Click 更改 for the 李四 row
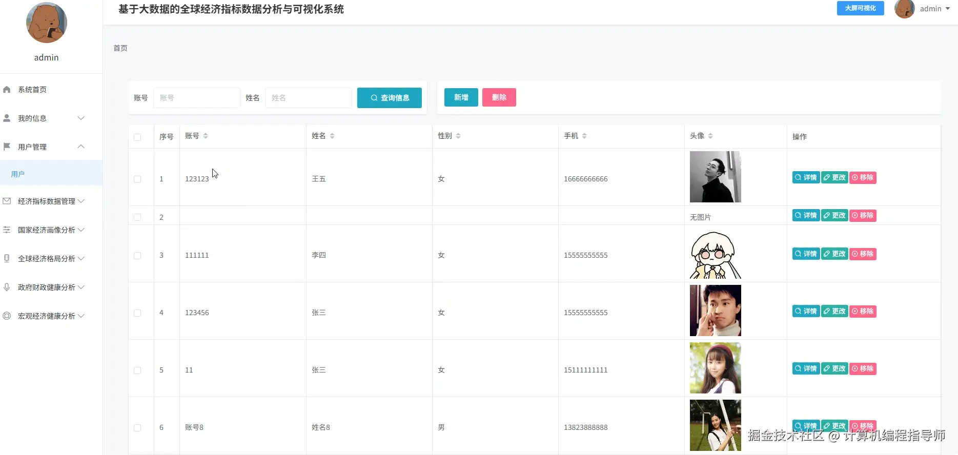 834,254
